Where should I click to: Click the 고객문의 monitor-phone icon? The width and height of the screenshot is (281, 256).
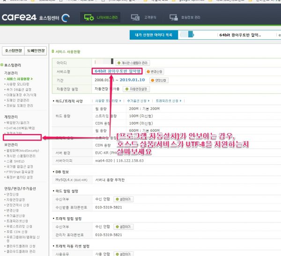point(135,17)
